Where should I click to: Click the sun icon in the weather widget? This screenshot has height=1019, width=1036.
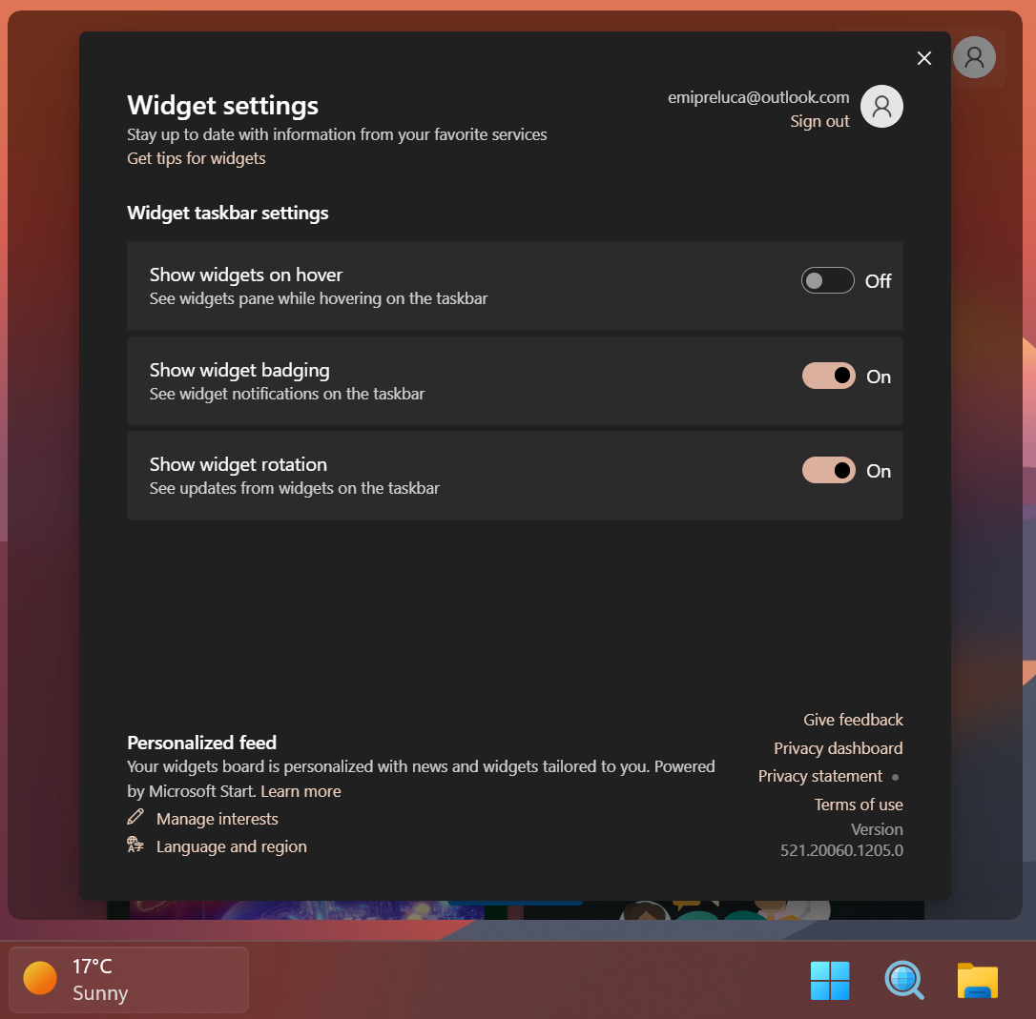point(39,978)
